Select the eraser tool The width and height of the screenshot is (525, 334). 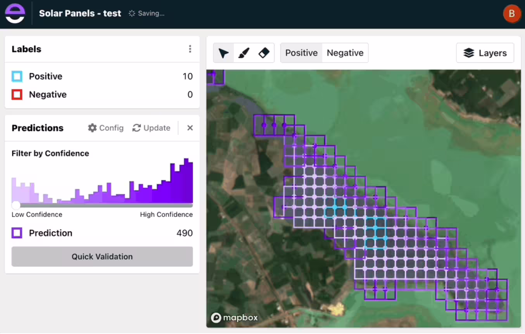[x=264, y=53]
